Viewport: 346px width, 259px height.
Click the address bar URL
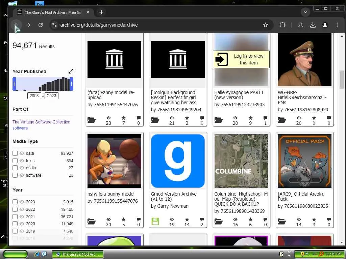pyautogui.click(x=99, y=25)
